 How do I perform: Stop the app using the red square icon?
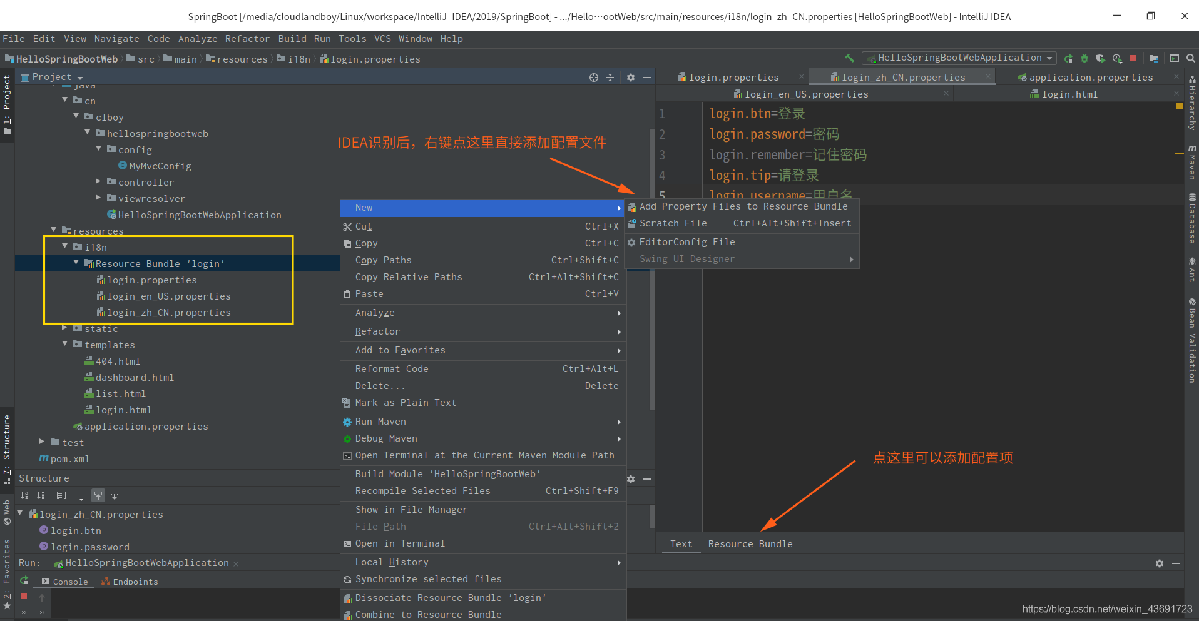click(x=1133, y=58)
